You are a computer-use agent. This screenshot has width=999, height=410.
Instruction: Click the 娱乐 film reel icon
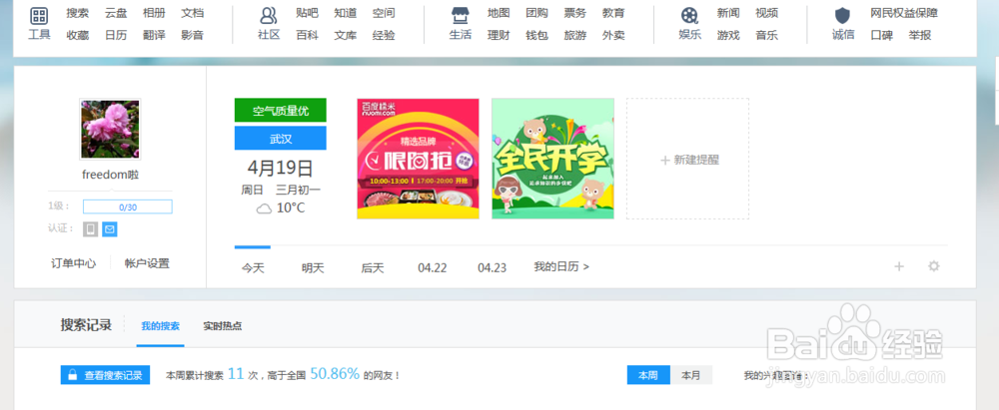pos(689,16)
